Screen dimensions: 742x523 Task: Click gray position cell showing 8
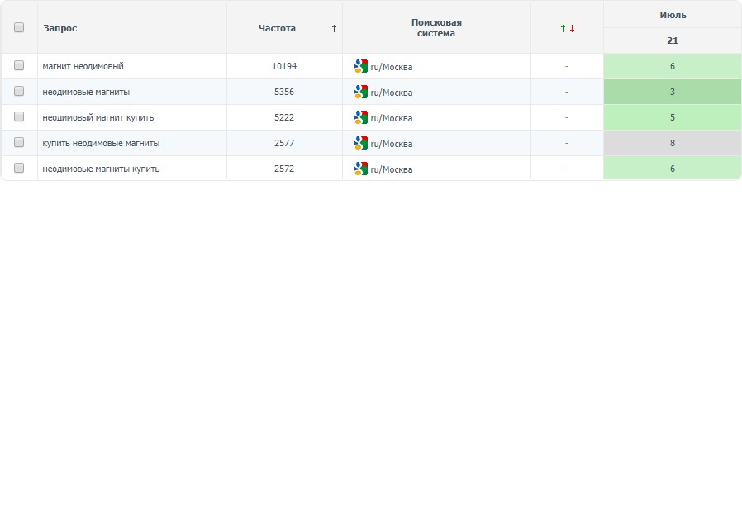pyautogui.click(x=673, y=143)
